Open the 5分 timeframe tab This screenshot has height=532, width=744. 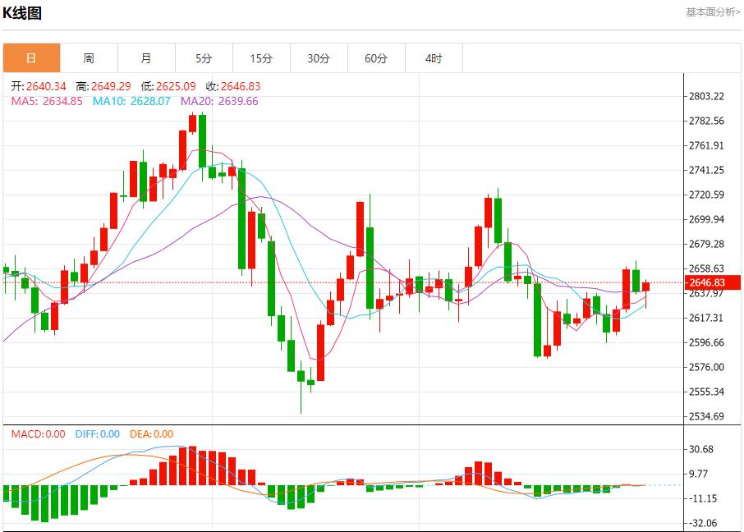click(x=204, y=58)
